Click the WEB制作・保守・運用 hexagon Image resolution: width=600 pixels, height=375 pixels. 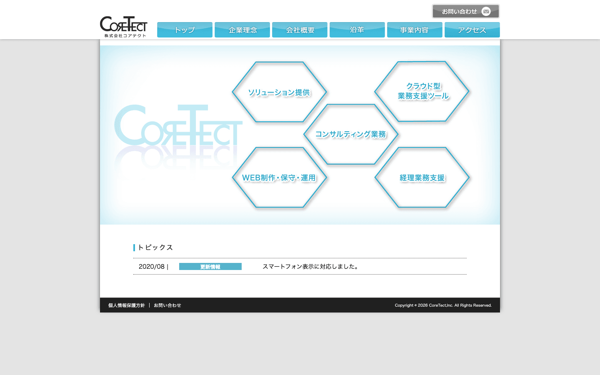[x=279, y=177]
